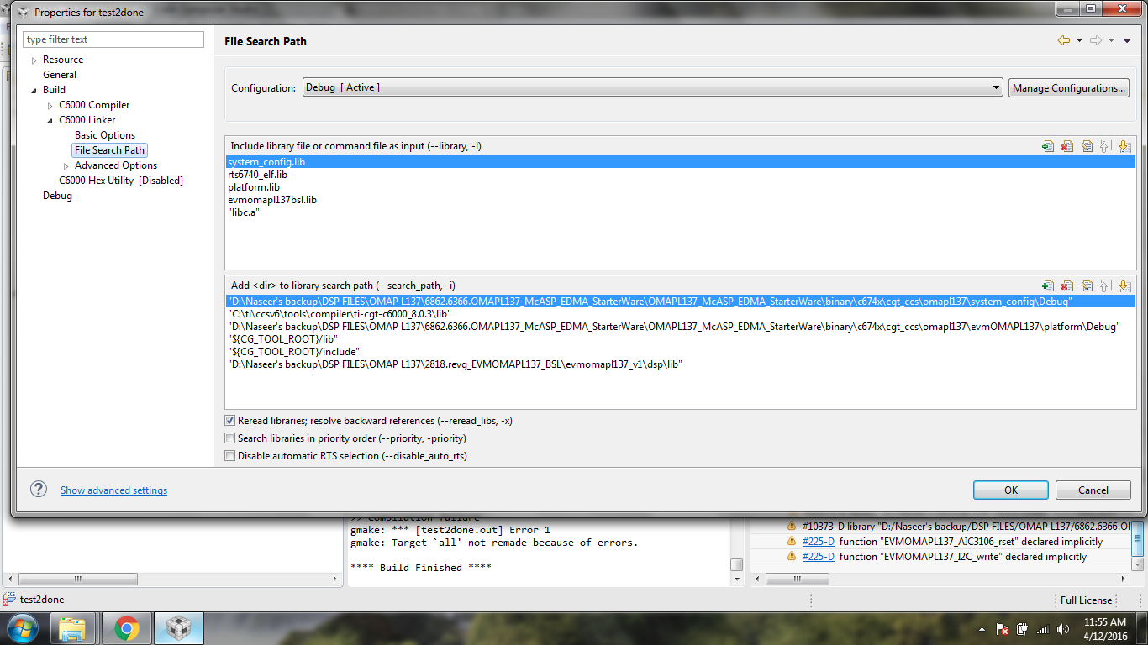This screenshot has height=645, width=1148.
Task: Open the dialog view menu triangle
Action: [1127, 40]
